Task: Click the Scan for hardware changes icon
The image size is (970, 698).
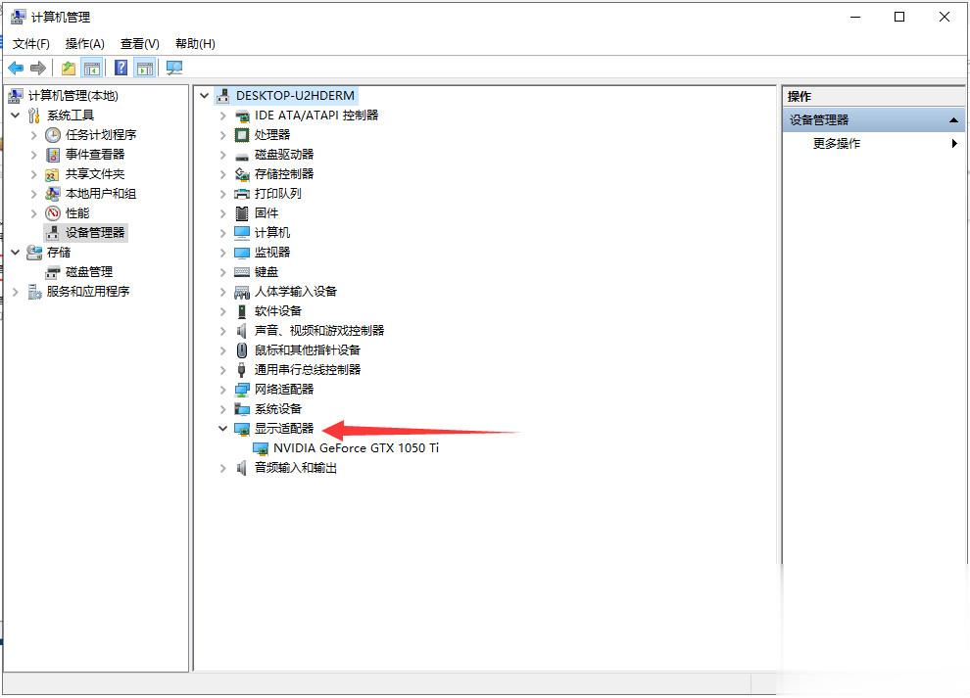Action: pyautogui.click(x=174, y=68)
